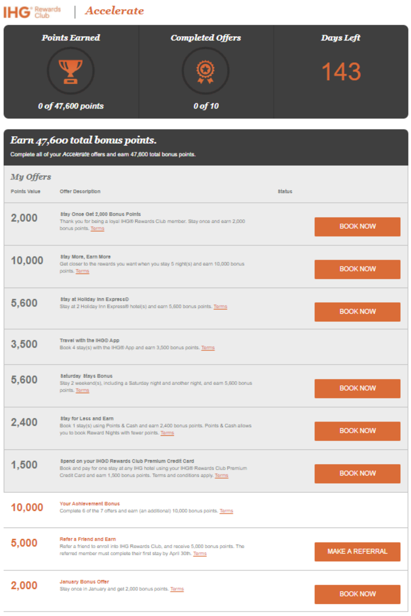
Task: Click Book Now for Stay More, Earn More
Action: [357, 269]
